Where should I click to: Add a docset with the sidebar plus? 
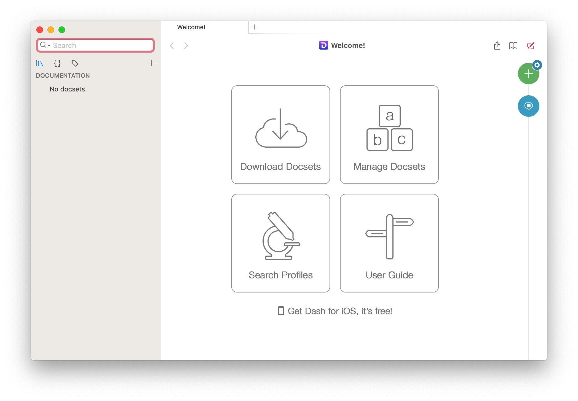tap(152, 63)
